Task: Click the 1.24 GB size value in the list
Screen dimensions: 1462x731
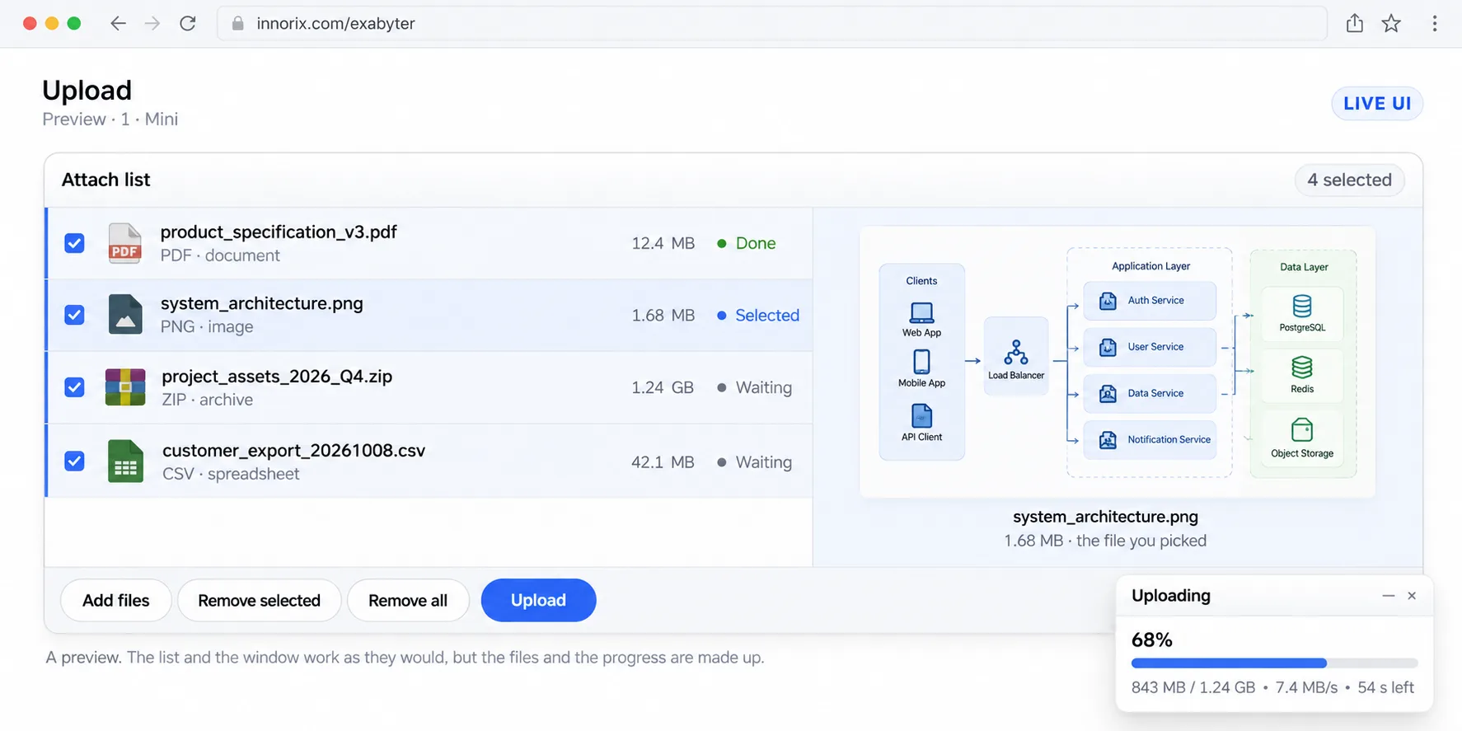Action: click(663, 387)
